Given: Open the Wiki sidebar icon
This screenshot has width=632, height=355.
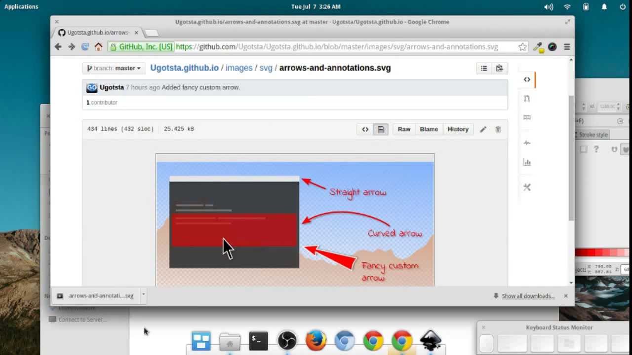Looking at the screenshot, I should (x=527, y=117).
